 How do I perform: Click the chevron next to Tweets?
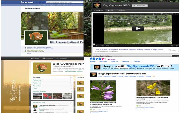coord(71,77)
